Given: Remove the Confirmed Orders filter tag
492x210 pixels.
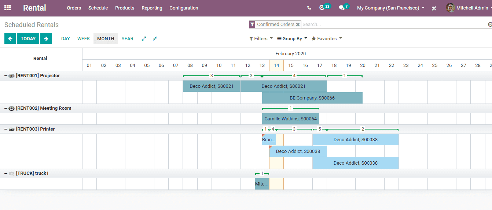Looking at the screenshot, I should click(298, 25).
